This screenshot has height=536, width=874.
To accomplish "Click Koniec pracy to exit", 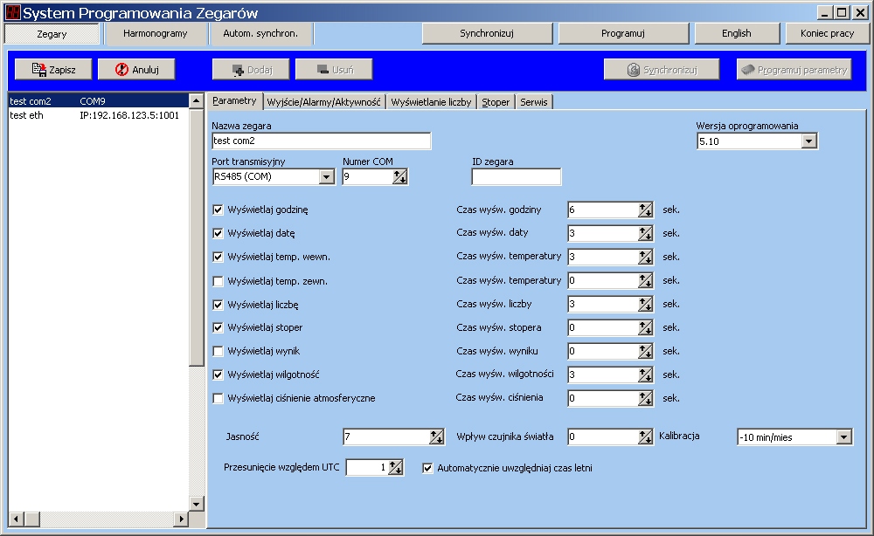I will [x=827, y=33].
